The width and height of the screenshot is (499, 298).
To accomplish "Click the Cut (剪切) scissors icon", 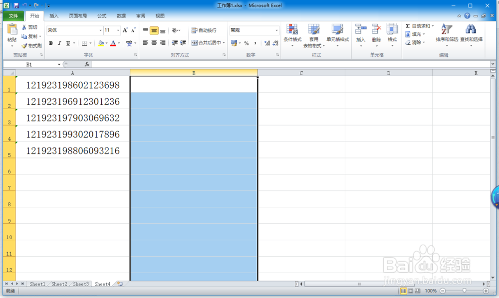I will coord(24,27).
